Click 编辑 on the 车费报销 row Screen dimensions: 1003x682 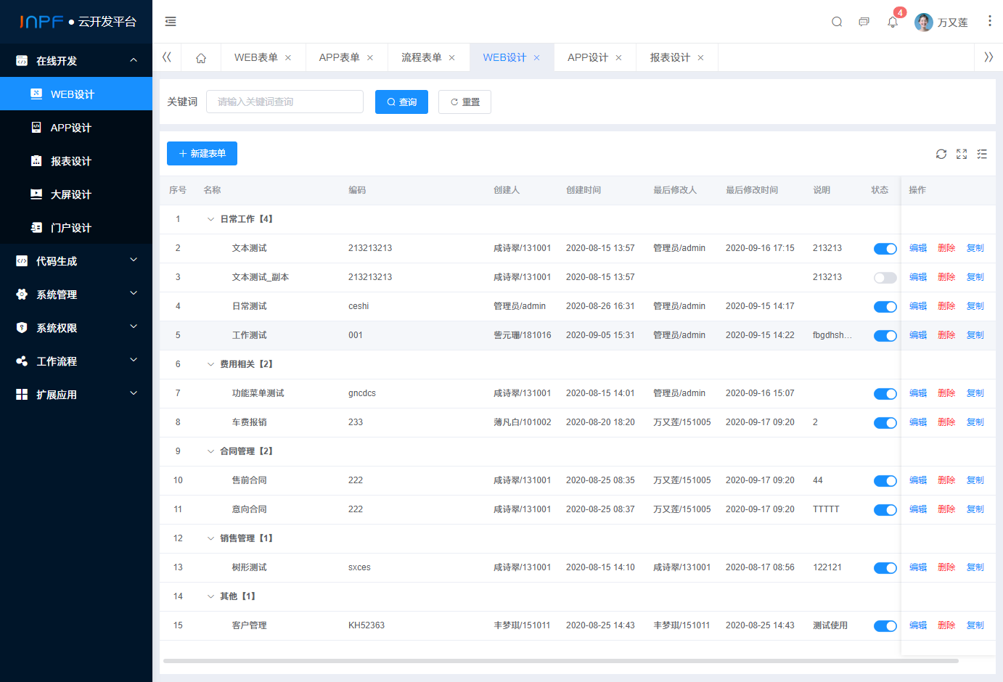point(917,422)
